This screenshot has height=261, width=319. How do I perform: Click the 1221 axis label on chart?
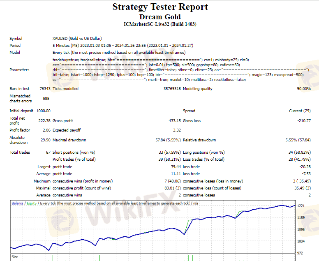301,206
